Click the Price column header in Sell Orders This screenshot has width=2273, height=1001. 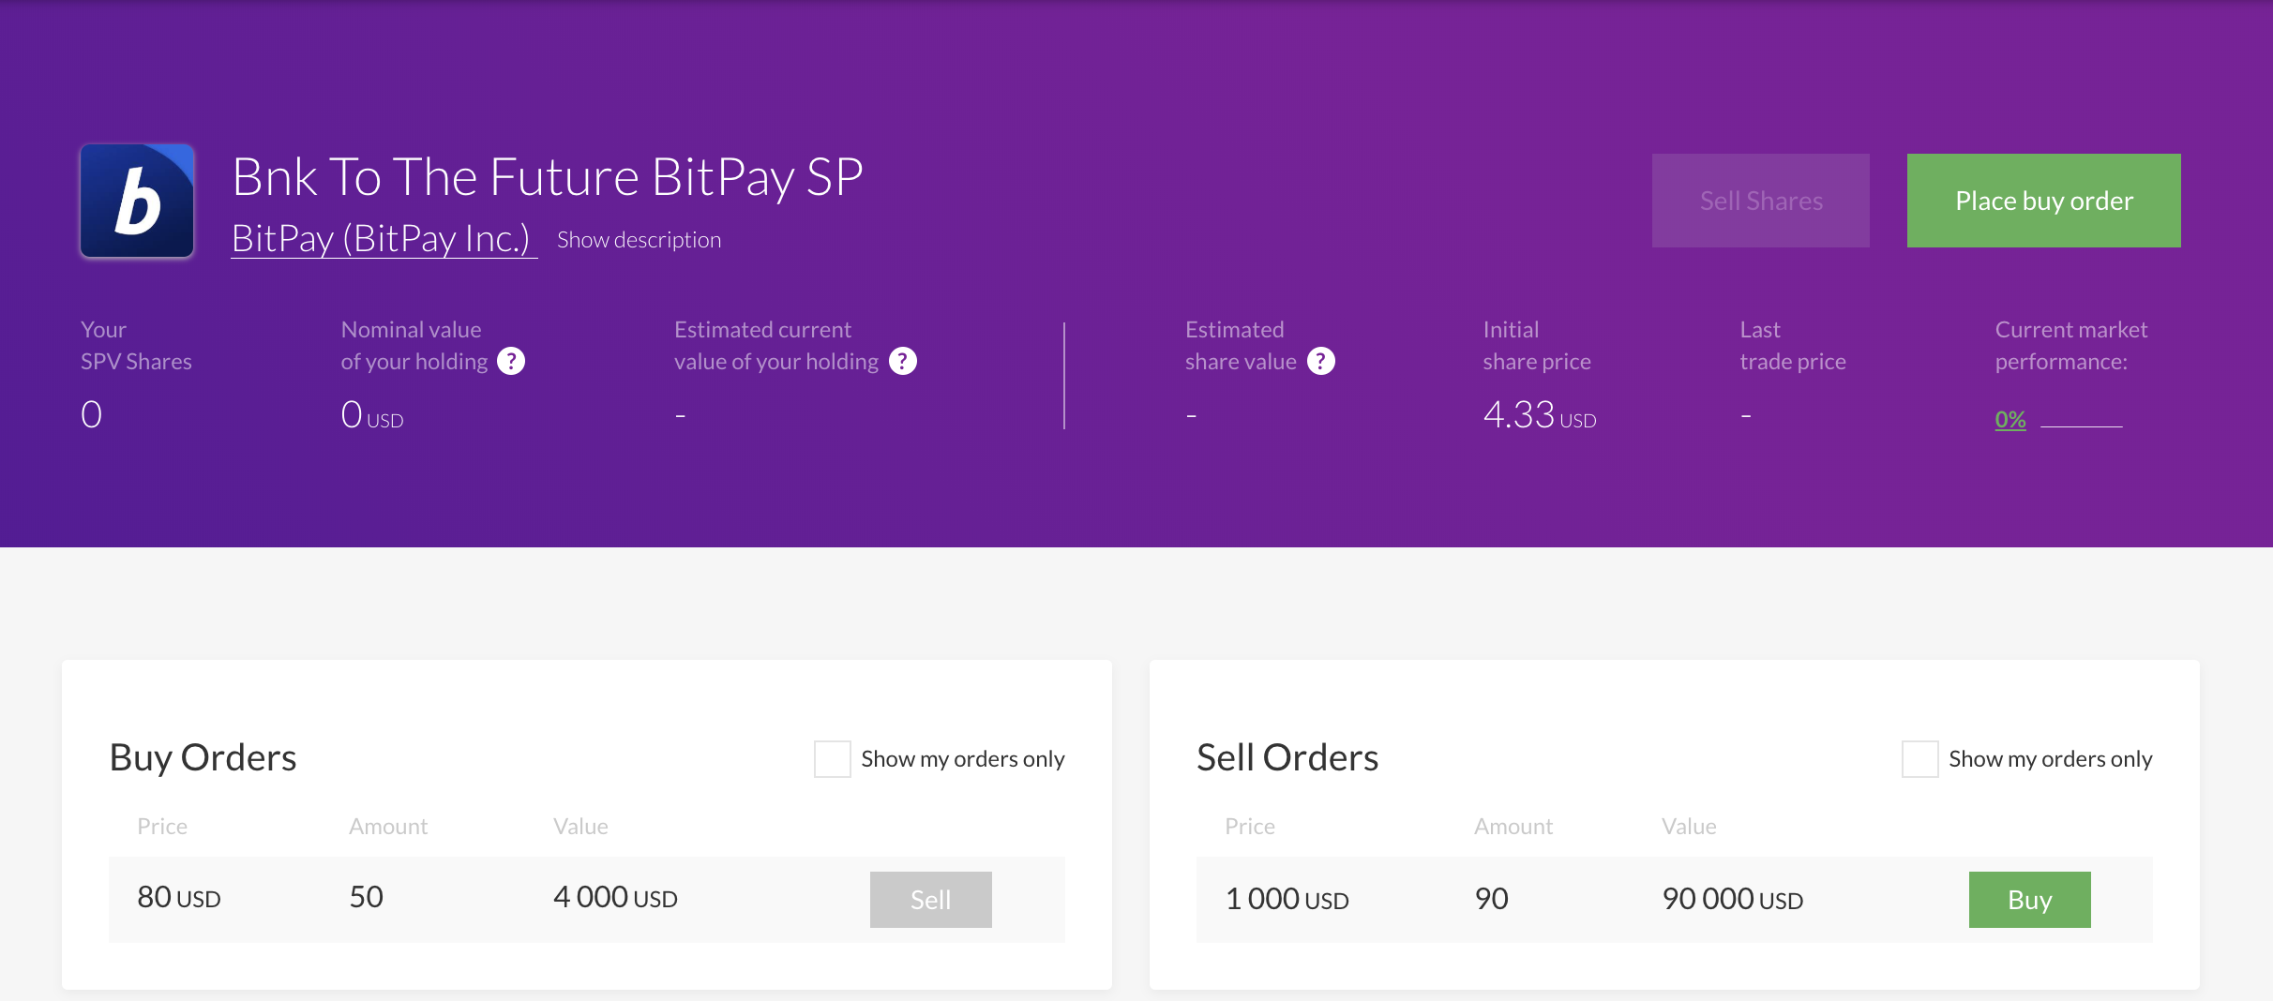(1249, 827)
